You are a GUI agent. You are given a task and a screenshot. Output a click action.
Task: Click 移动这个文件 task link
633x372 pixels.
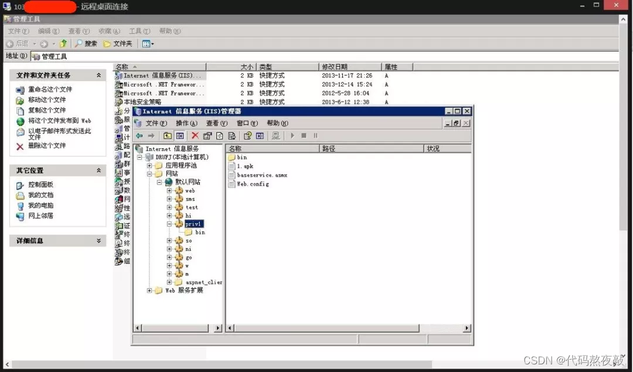[47, 100]
